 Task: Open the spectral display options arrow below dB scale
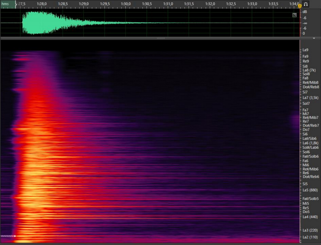(314, 38)
